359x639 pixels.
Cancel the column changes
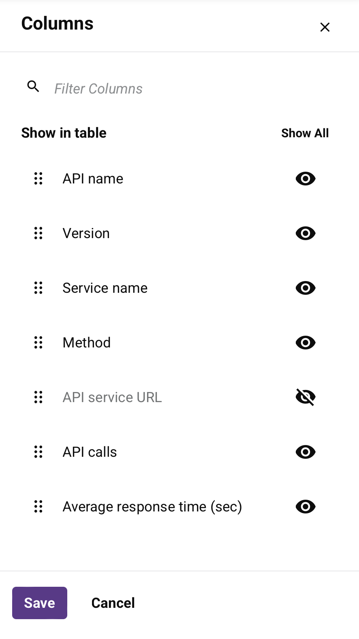click(113, 603)
